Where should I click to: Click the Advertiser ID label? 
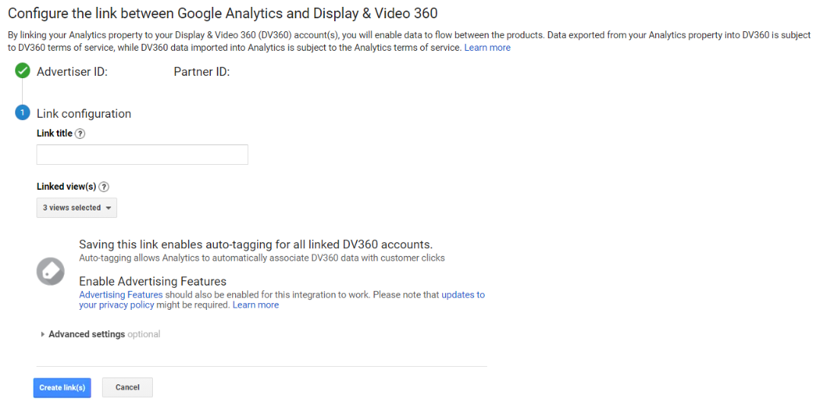[72, 72]
